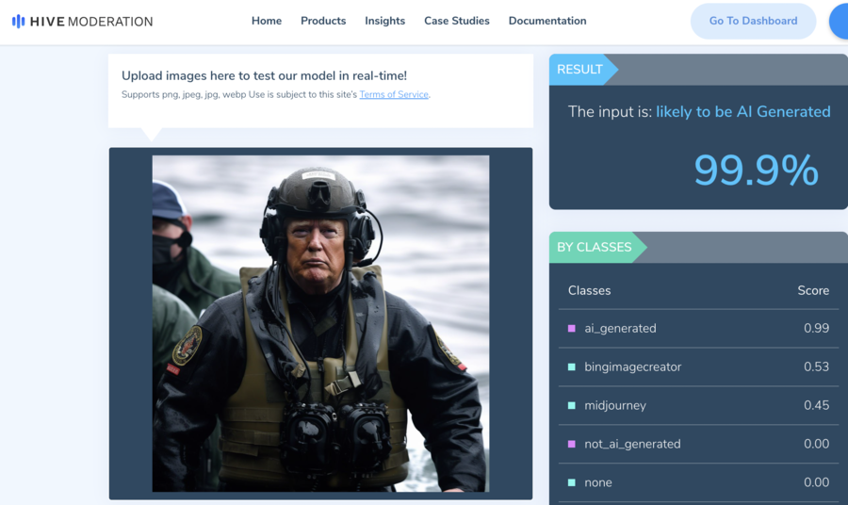
Task: Click the 0.45 score for midjourney
Action: click(x=817, y=405)
